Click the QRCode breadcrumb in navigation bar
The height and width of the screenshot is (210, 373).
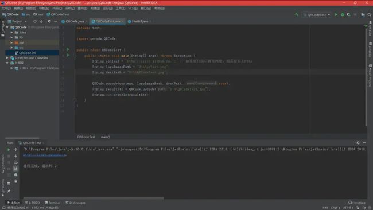point(10,14)
